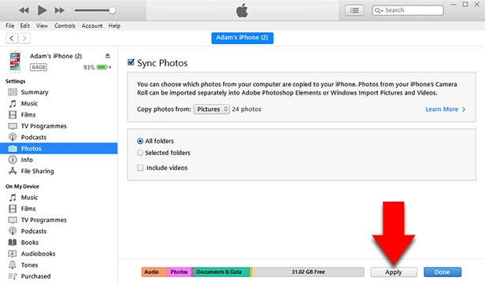Click the green battery icon
485x285 pixels.
[102, 67]
